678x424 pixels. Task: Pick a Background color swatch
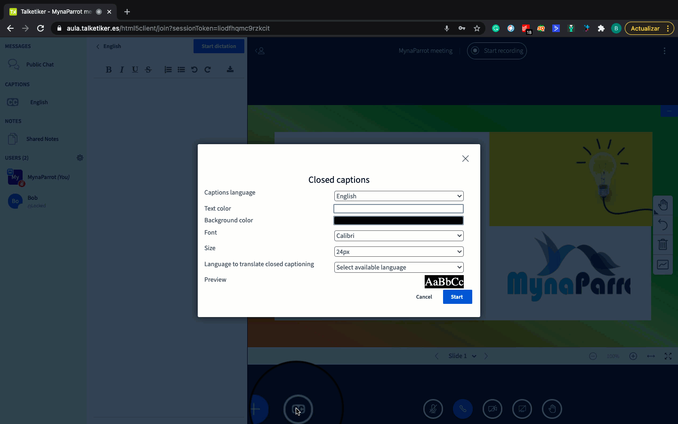coord(399,220)
